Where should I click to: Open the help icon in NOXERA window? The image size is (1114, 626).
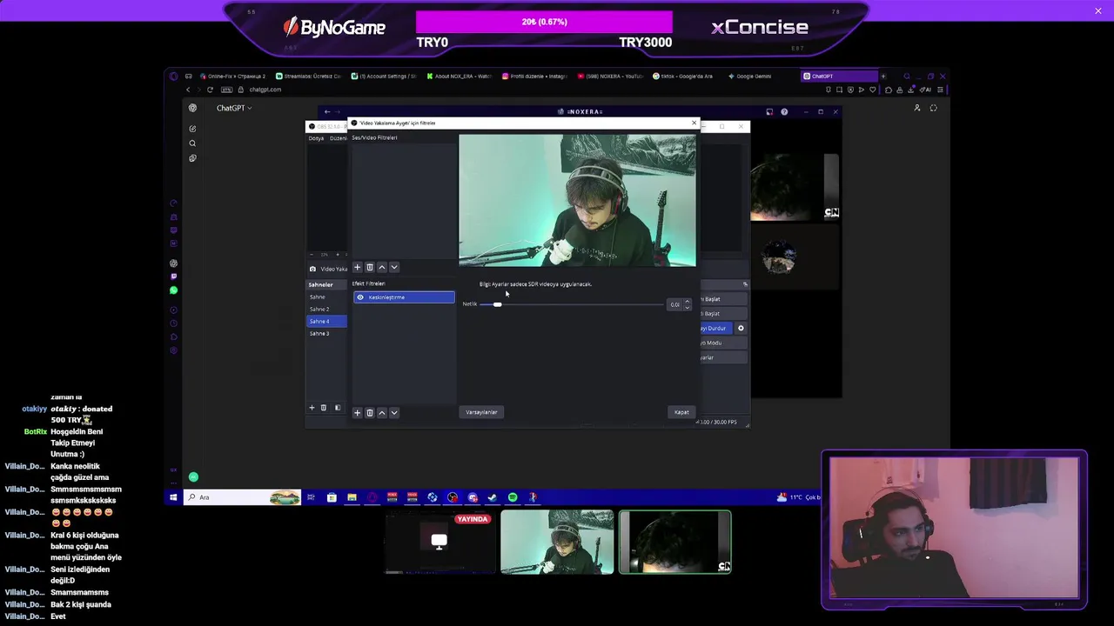pyautogui.click(x=784, y=111)
